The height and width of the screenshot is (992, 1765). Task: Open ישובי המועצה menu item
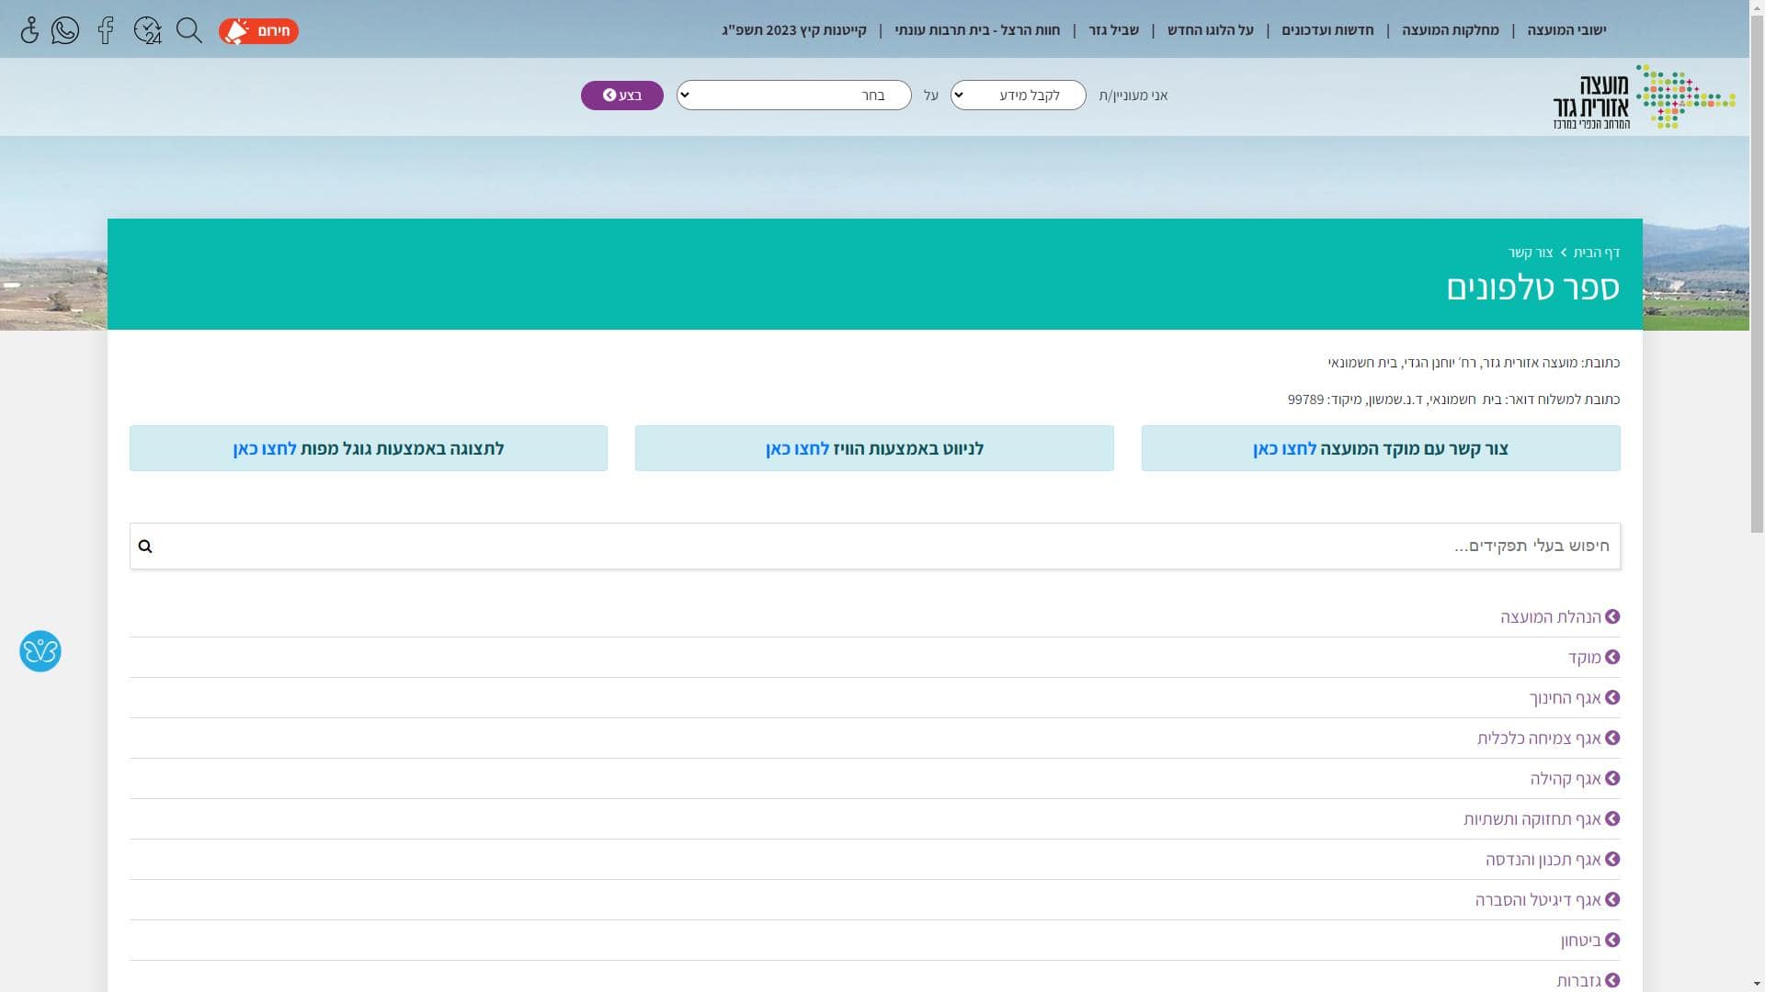click(x=1566, y=30)
